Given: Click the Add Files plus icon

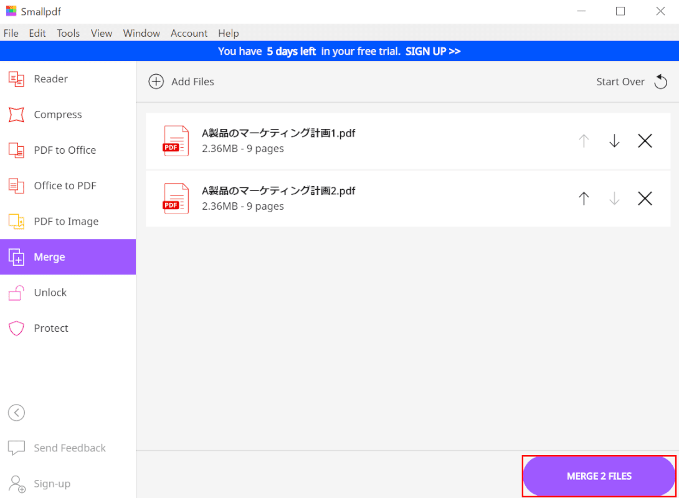Looking at the screenshot, I should coord(156,82).
